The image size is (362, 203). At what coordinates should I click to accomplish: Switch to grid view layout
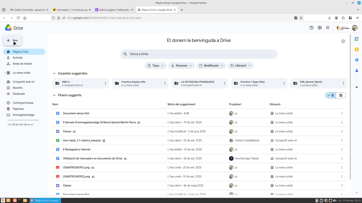pyautogui.click(x=341, y=95)
